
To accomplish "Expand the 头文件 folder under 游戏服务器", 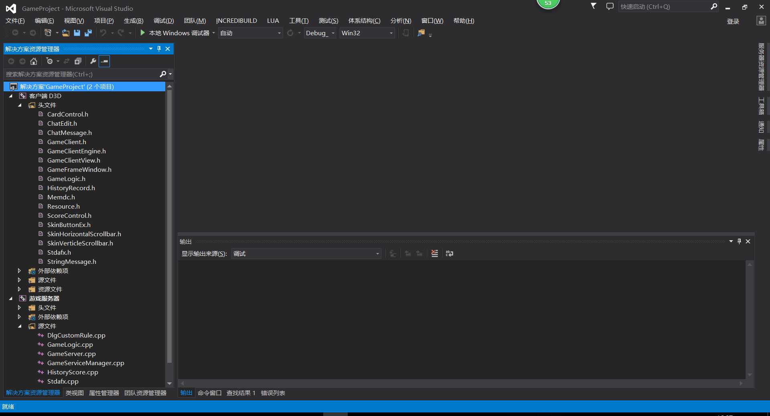I will coord(19,307).
